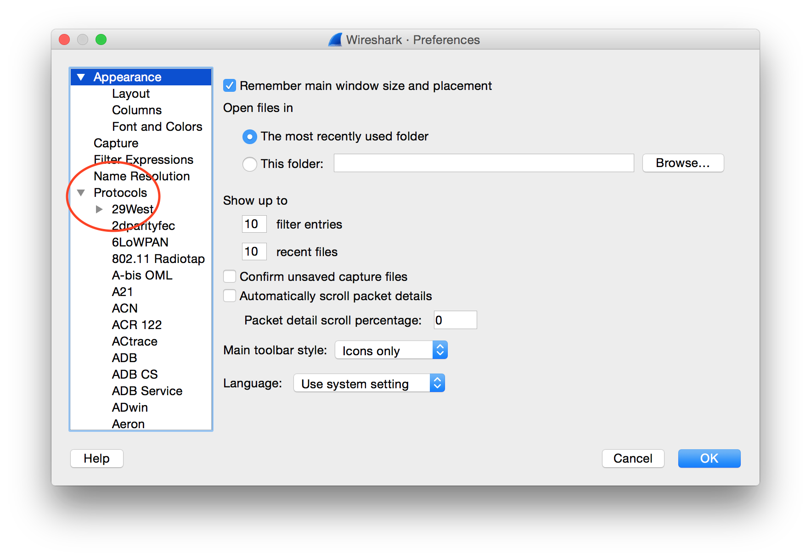Screen dimensions: 811x559
Task: Select the 6LoWPAN protocol
Action: [x=141, y=242]
